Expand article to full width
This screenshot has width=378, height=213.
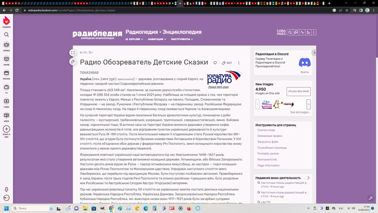pyautogui.click(x=73, y=53)
